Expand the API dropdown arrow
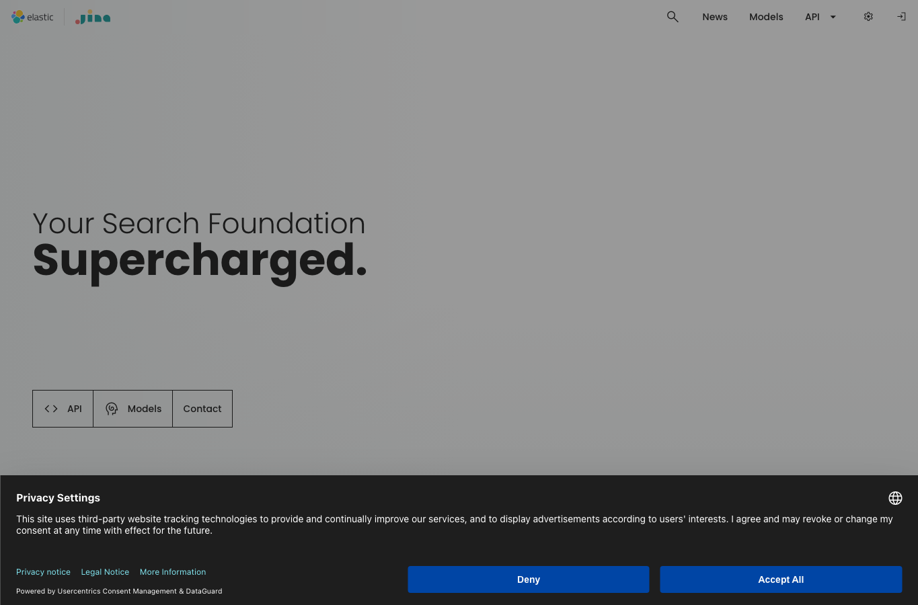 pos(833,17)
